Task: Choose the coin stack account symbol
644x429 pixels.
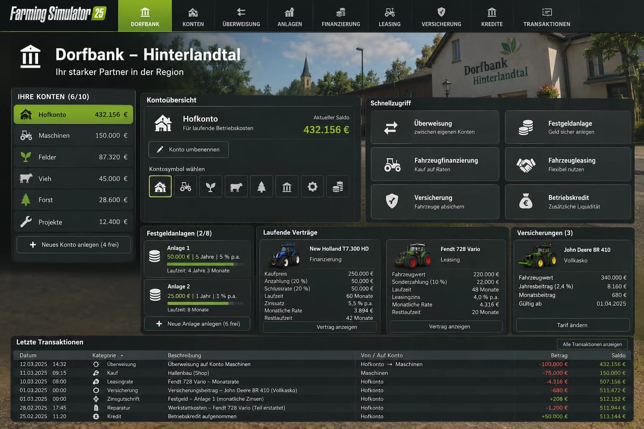Action: coord(338,186)
